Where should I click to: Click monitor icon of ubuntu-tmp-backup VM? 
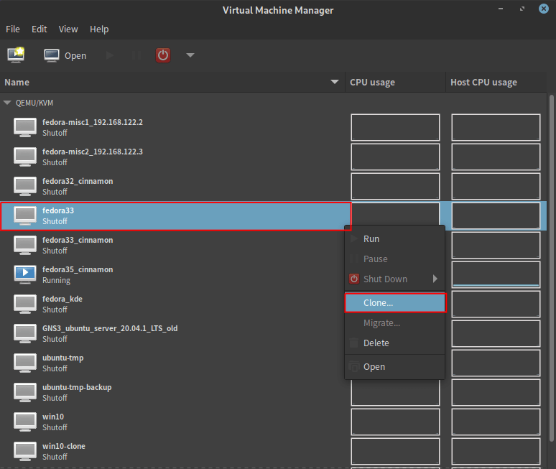tap(25, 392)
